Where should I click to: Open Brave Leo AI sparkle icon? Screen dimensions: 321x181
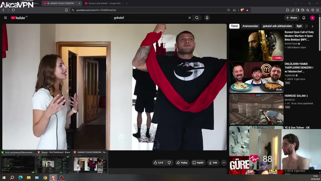[307, 10]
